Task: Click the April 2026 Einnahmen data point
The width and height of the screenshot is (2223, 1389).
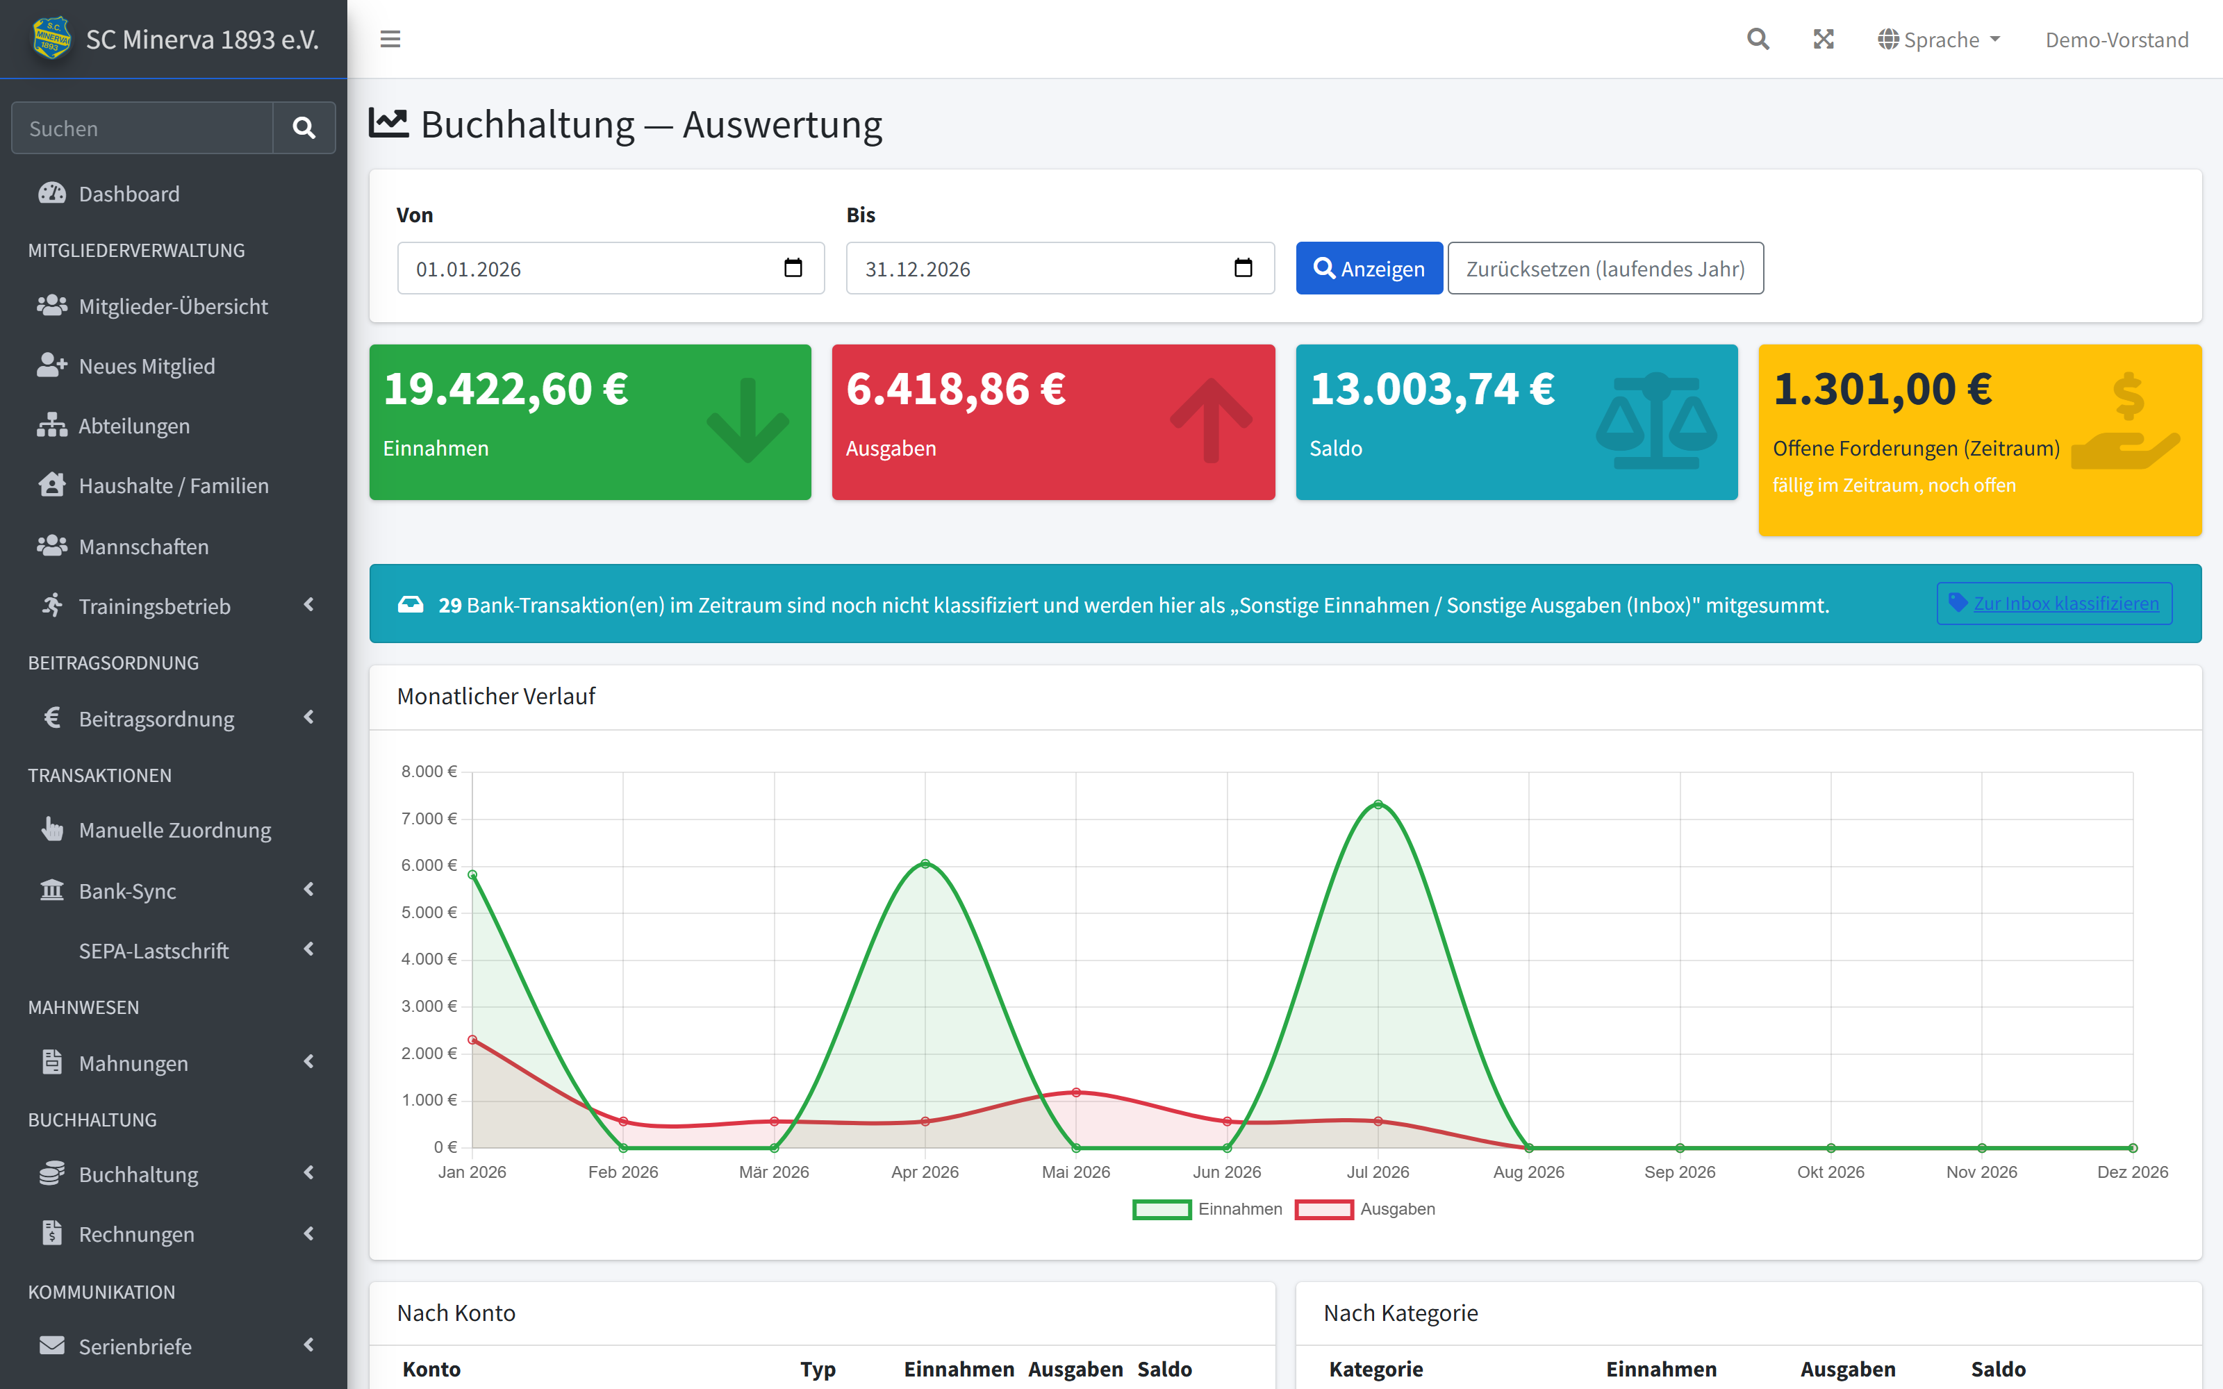Action: [x=925, y=863]
